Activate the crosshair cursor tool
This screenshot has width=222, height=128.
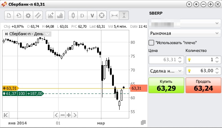click(x=102, y=15)
